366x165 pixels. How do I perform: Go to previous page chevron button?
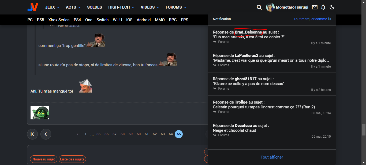(46, 134)
